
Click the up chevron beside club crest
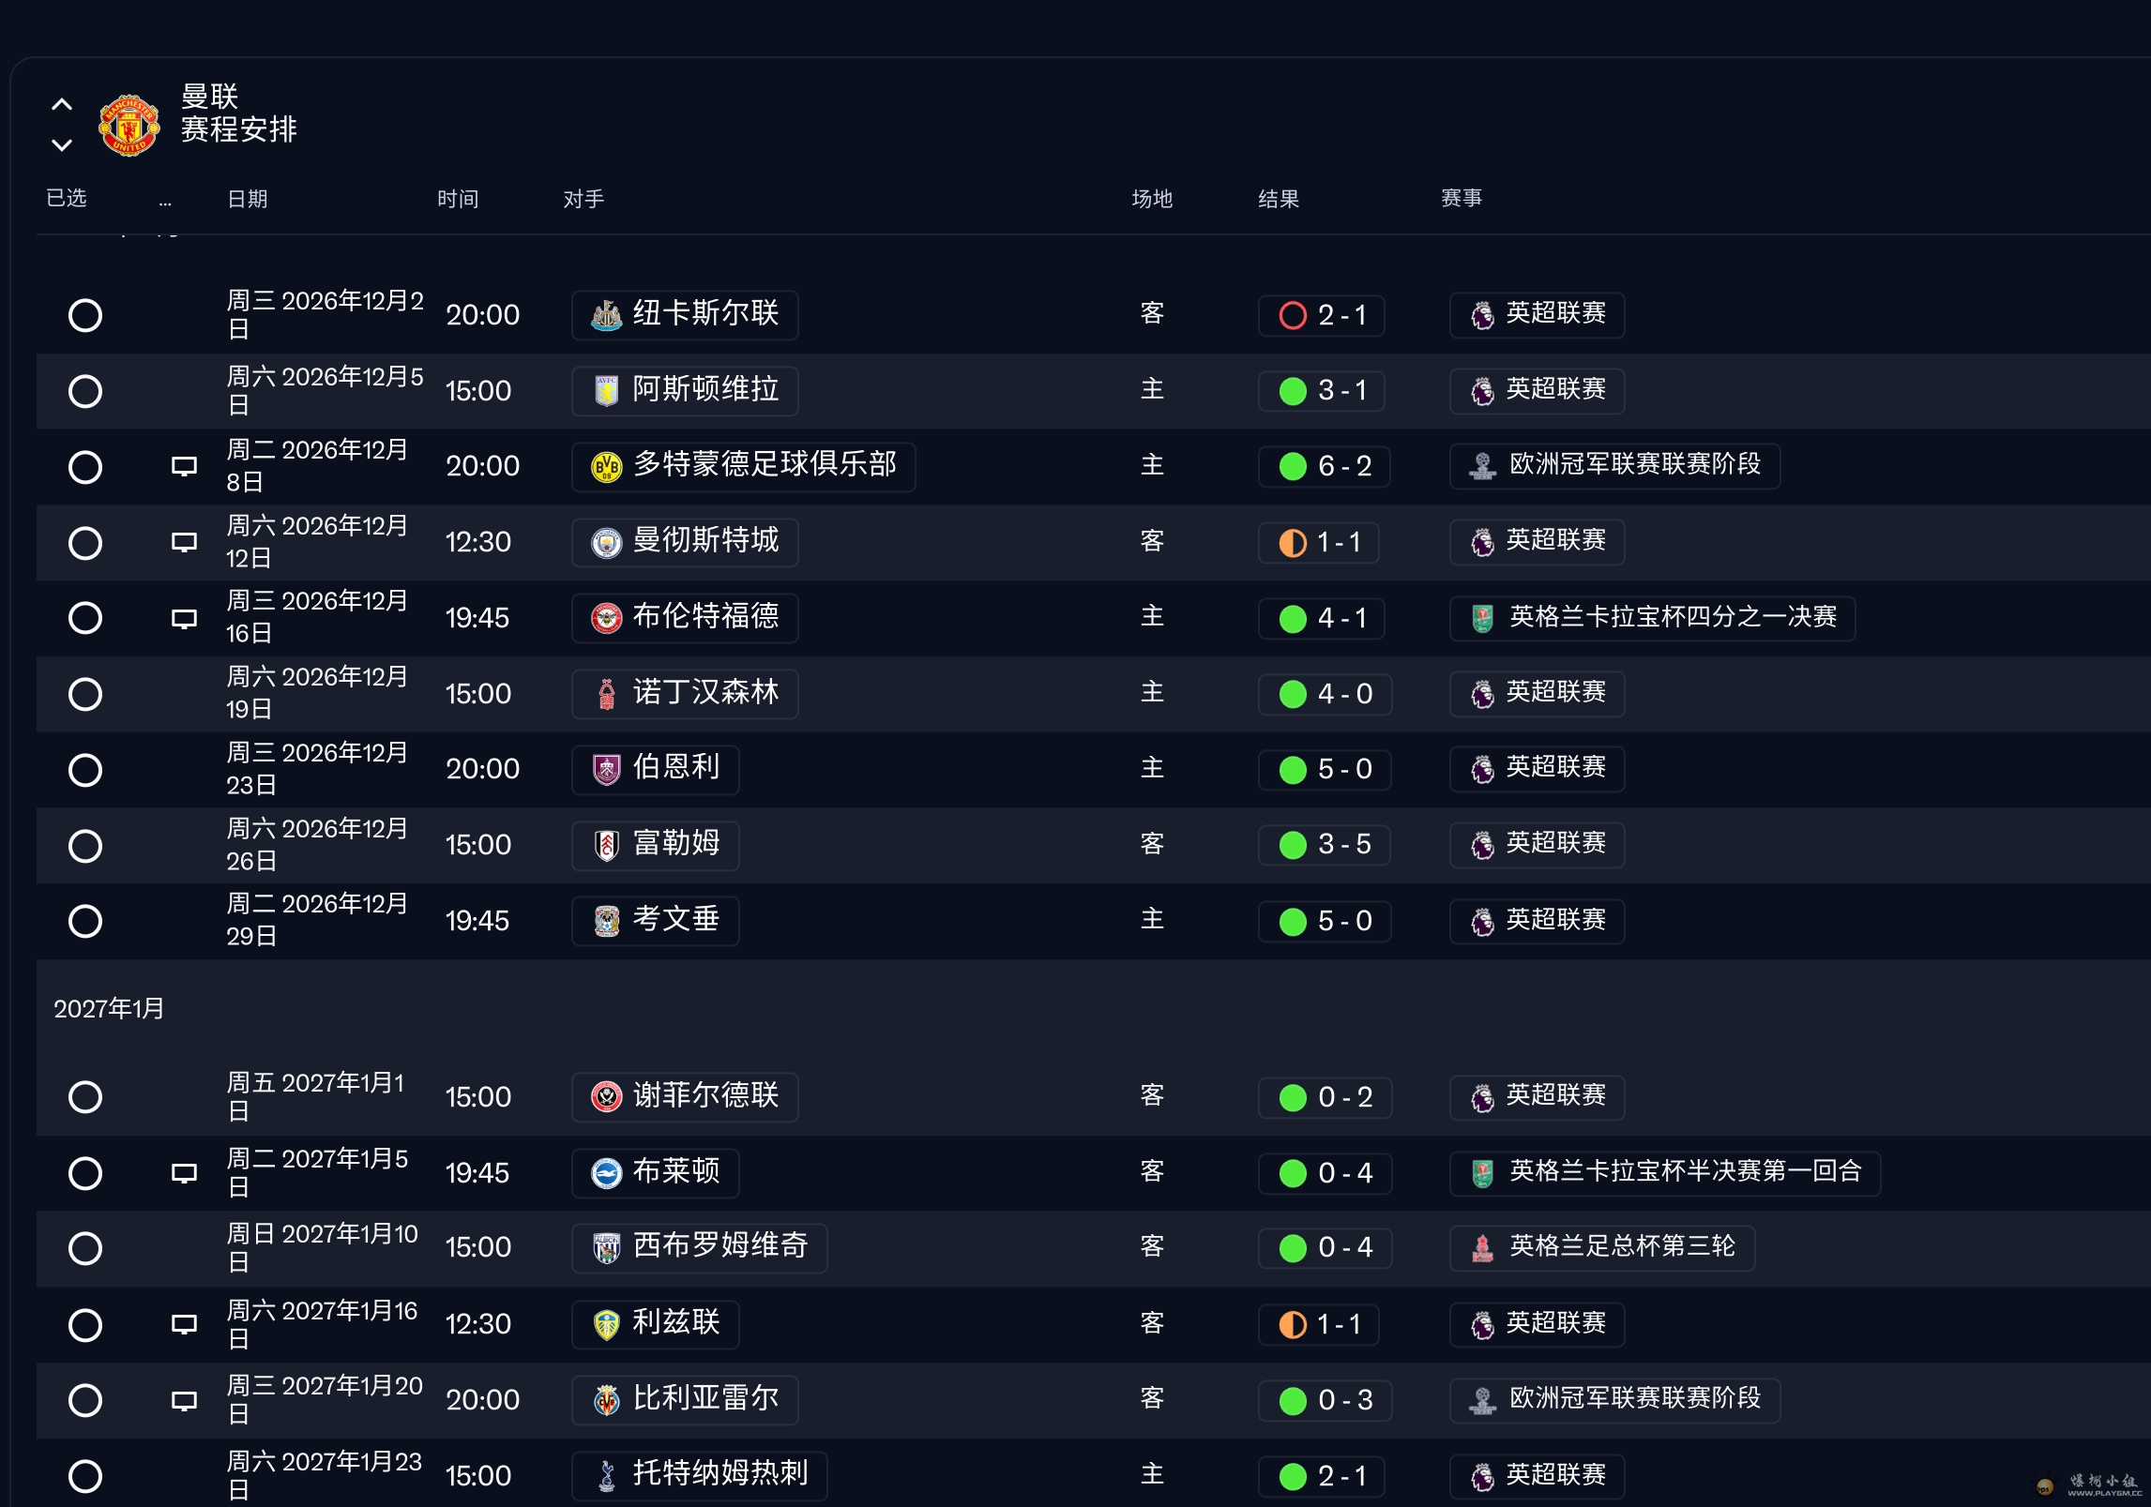point(62,105)
